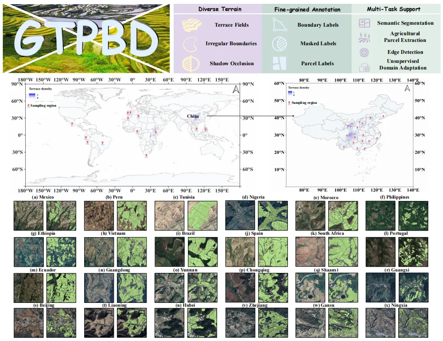This screenshot has height=341, width=443.
Task: Open the Brazil raw satellite image
Action: tap(169, 251)
